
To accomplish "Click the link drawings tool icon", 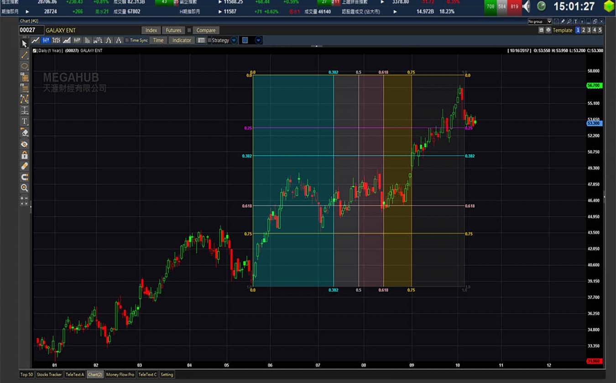I will (24, 166).
